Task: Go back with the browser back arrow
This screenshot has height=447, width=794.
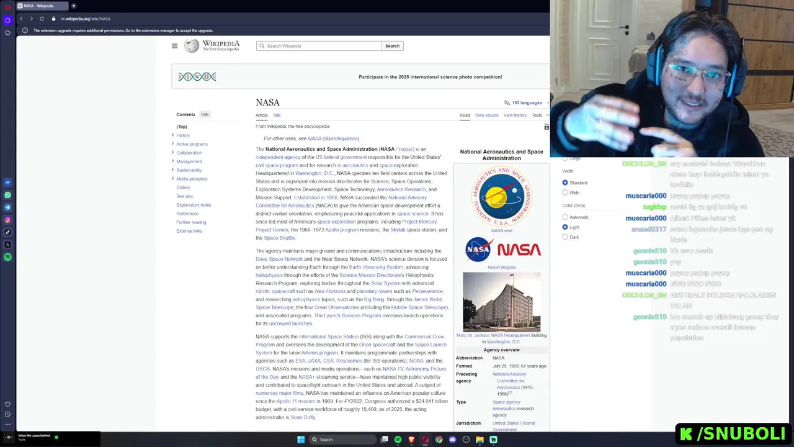Action: point(21,19)
